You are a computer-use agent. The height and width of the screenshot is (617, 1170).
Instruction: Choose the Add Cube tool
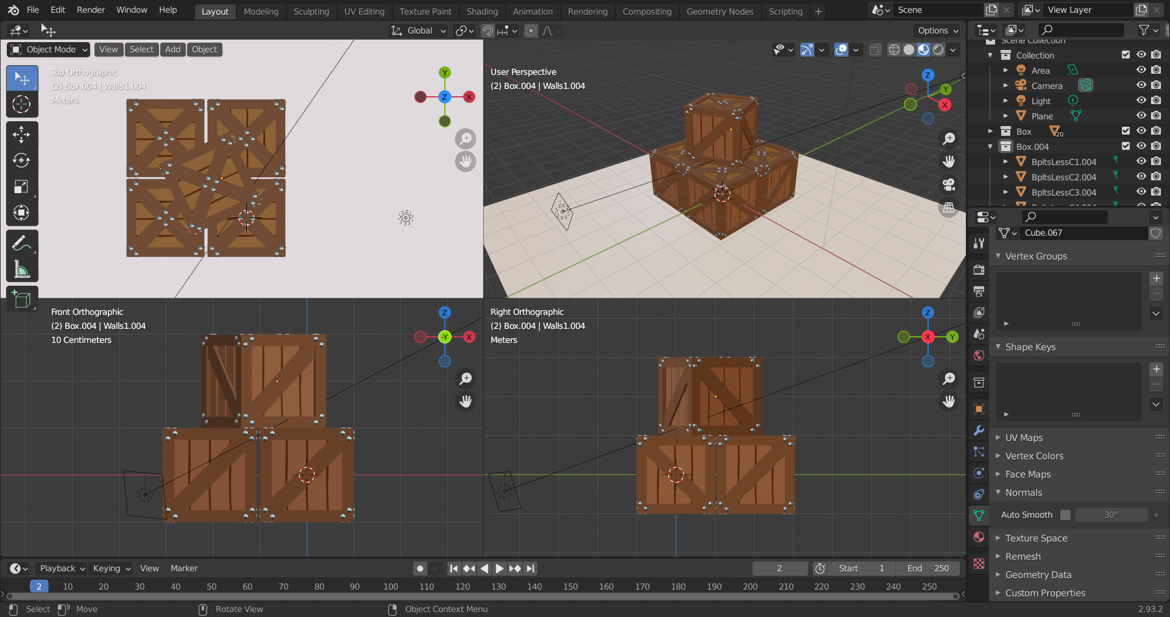coord(22,299)
